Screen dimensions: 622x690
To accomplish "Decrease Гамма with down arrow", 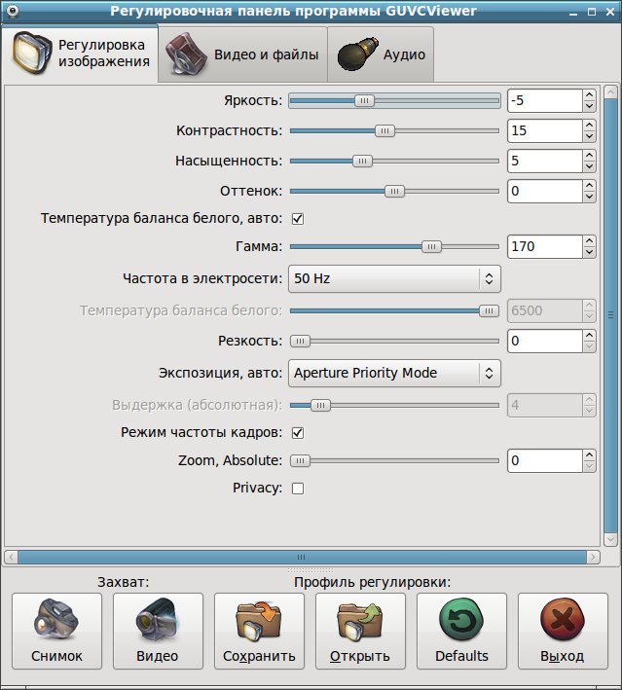I will (x=590, y=253).
